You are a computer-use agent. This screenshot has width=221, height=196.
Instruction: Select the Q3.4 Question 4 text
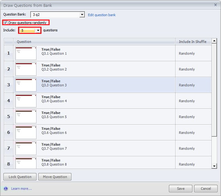tap(54, 101)
